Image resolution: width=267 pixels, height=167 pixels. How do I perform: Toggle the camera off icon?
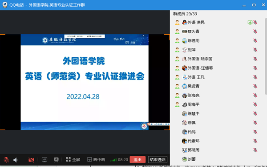pyautogui.click(x=31, y=160)
